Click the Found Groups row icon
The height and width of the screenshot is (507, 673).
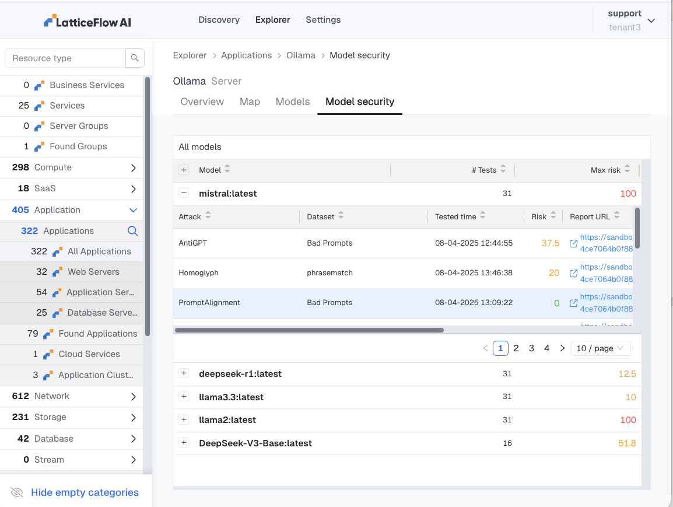(39, 146)
